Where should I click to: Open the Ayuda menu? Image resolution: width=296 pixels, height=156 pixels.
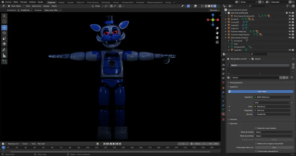(x=40, y=2)
